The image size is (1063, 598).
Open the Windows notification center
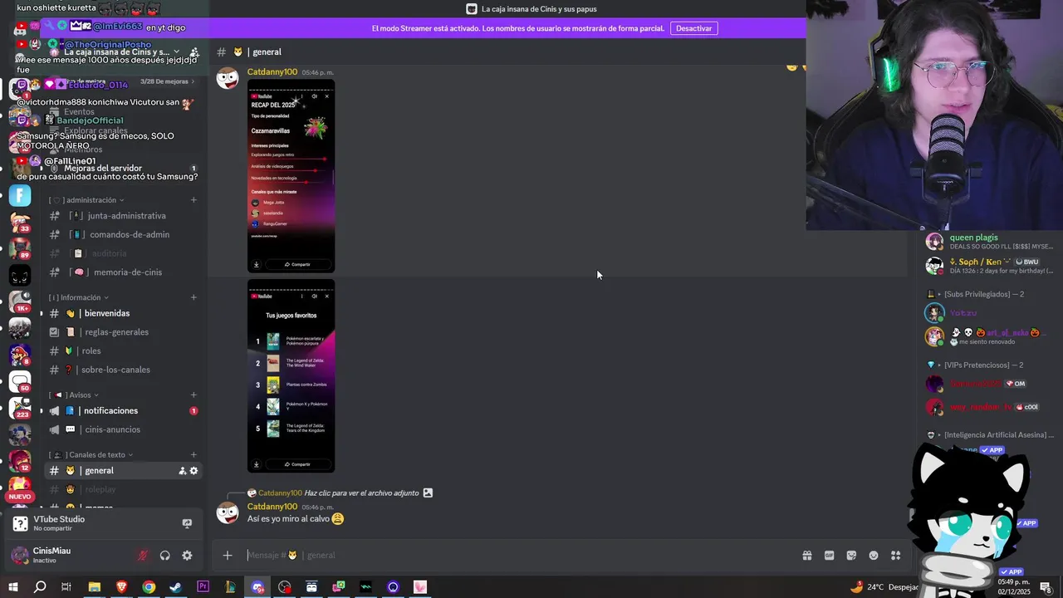point(1046,587)
